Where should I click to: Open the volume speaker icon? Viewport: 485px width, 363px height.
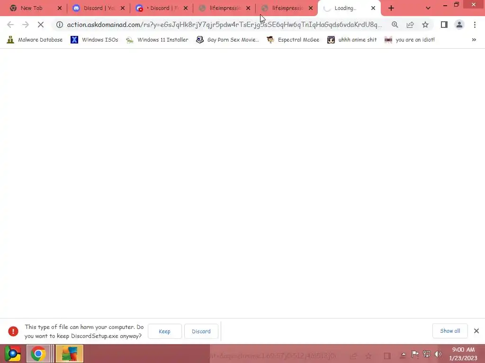pos(438,354)
